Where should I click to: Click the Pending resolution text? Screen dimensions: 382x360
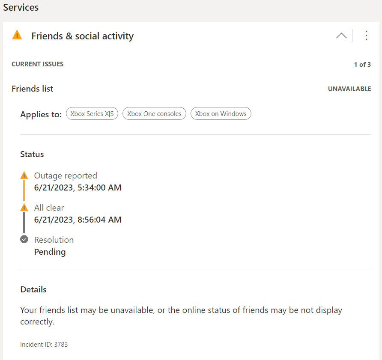50,252
